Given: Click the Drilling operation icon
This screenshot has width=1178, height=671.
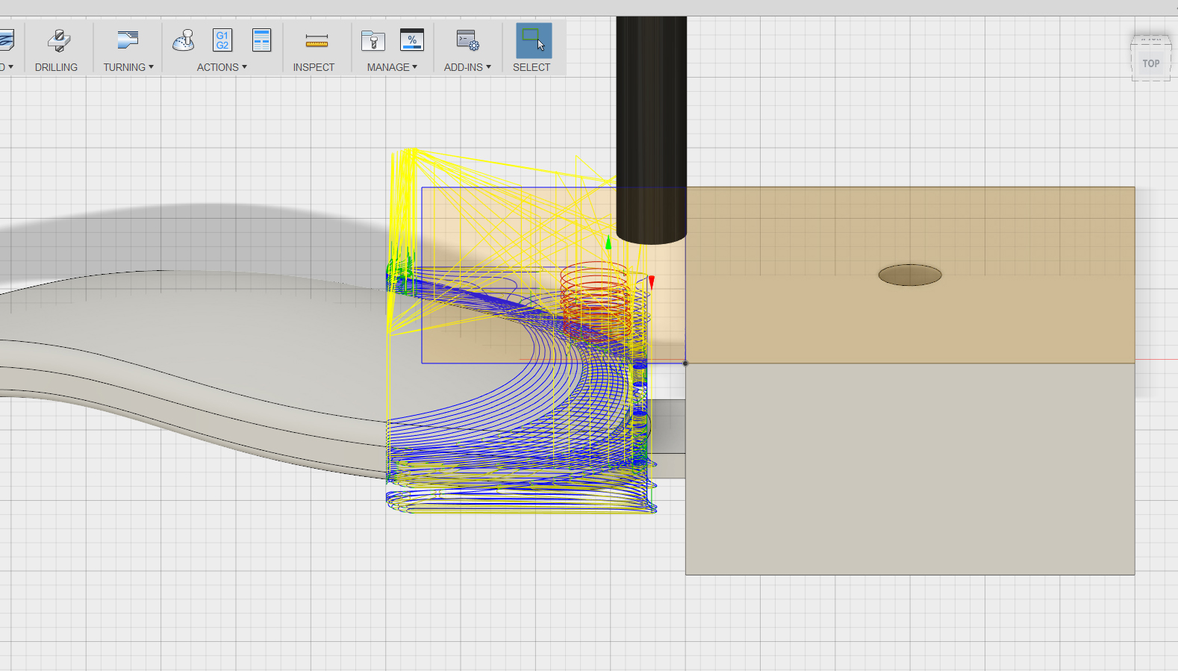Looking at the screenshot, I should click(x=58, y=40).
